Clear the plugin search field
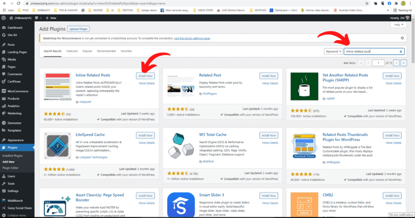 coord(401,51)
